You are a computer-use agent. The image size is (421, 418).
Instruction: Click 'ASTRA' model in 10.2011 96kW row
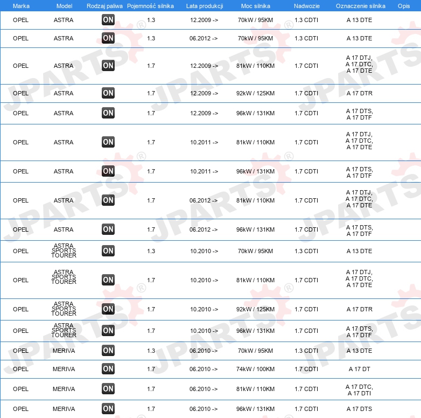64,171
